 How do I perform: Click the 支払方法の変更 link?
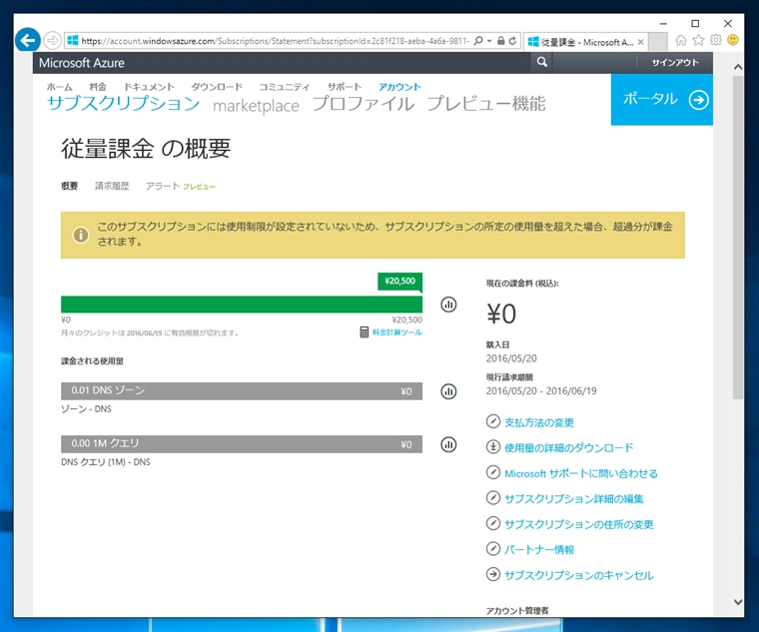pyautogui.click(x=539, y=422)
